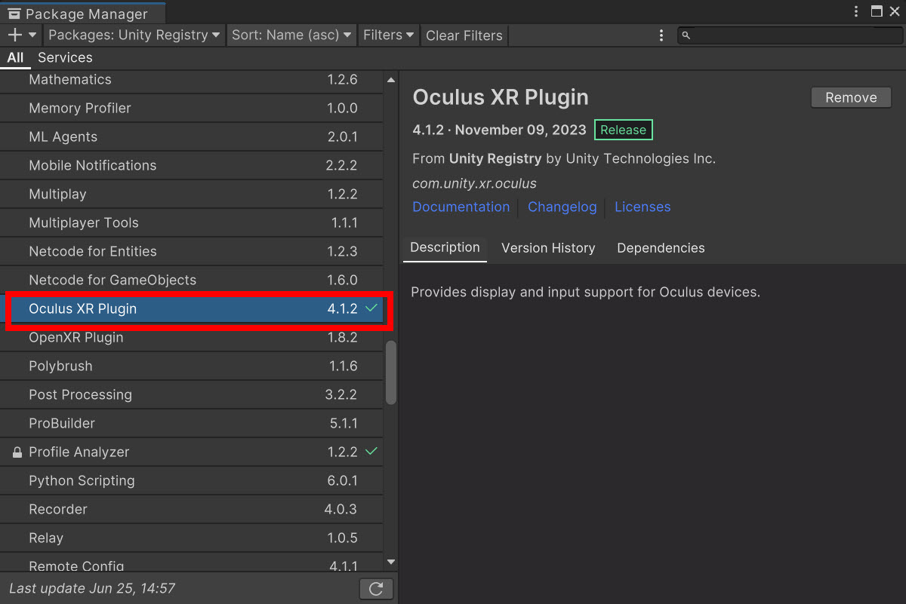Click the Provides display and input support description
Image resolution: width=906 pixels, height=604 pixels.
tap(585, 292)
